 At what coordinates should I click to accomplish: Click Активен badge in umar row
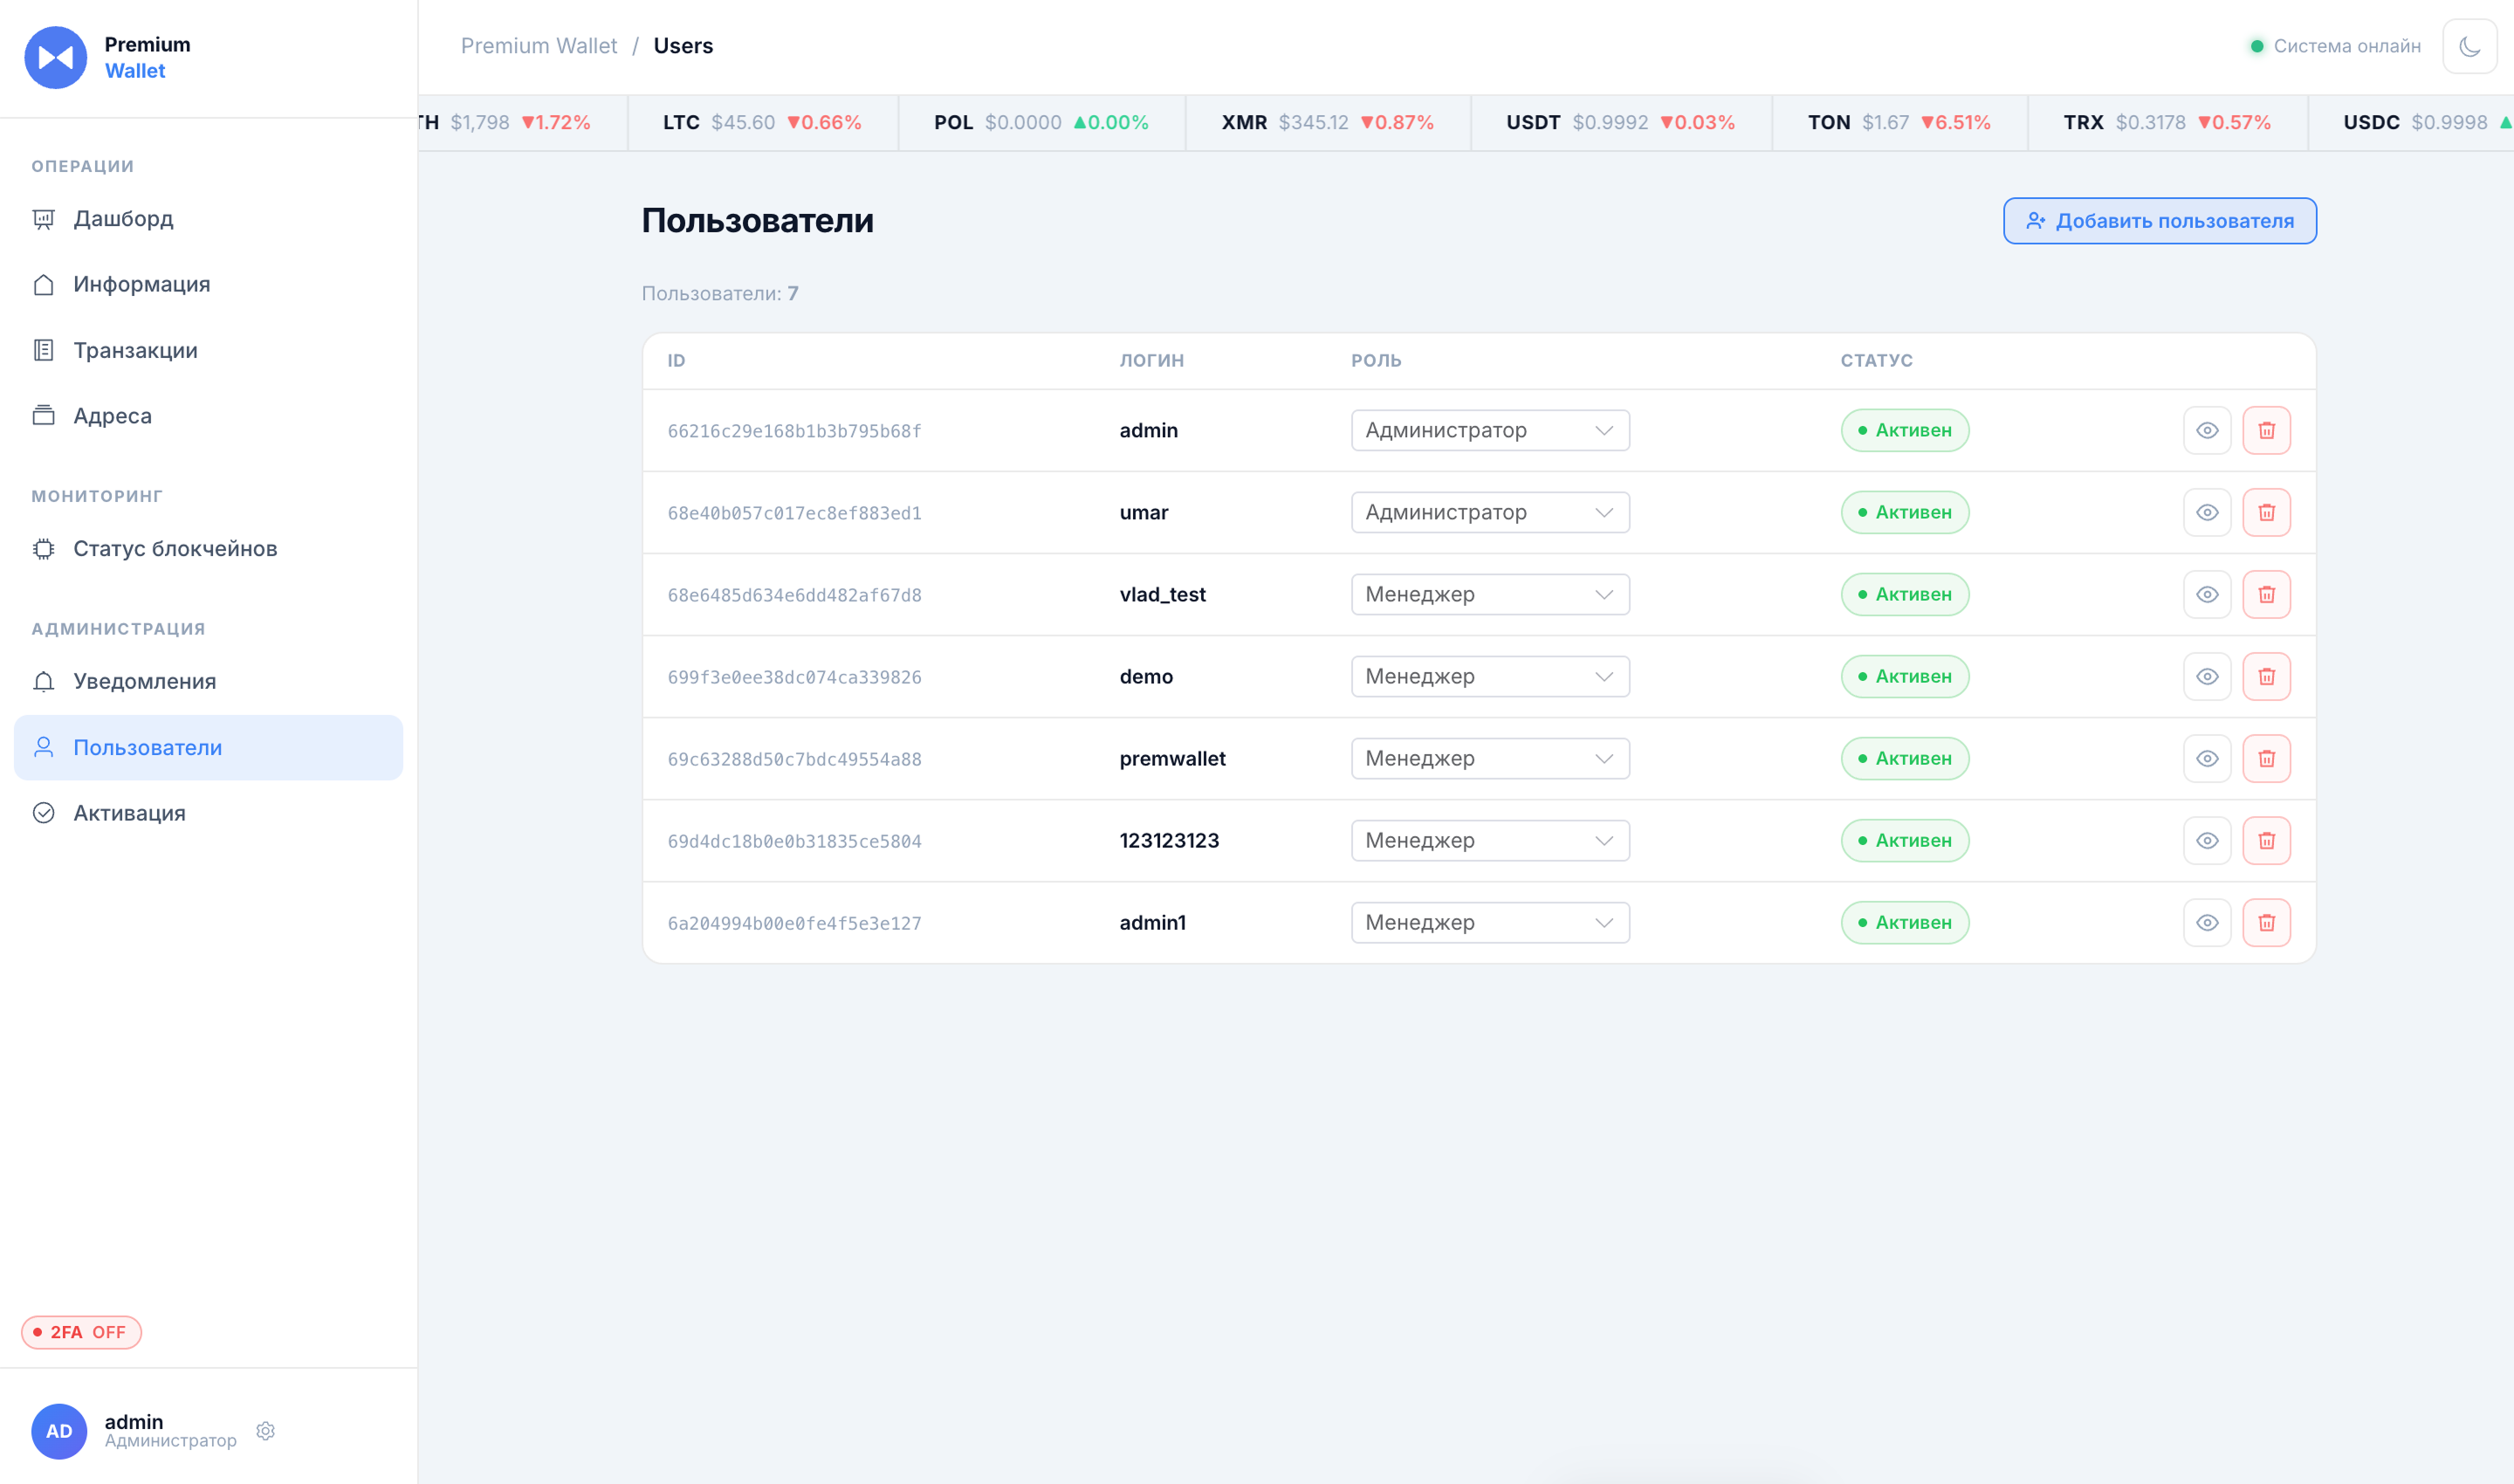click(1904, 513)
